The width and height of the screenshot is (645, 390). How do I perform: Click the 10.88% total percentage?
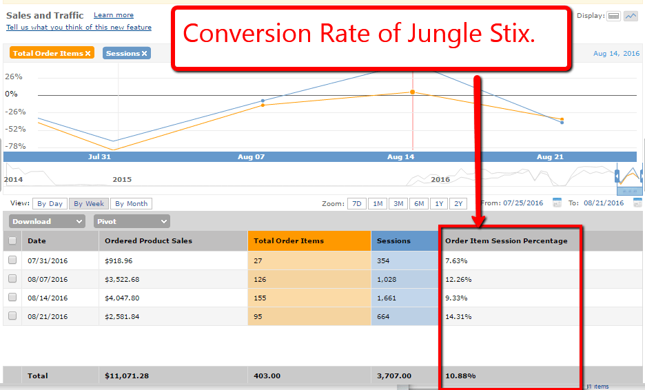(460, 376)
